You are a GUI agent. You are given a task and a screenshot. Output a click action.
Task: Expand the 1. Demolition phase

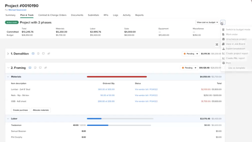point(8,54)
